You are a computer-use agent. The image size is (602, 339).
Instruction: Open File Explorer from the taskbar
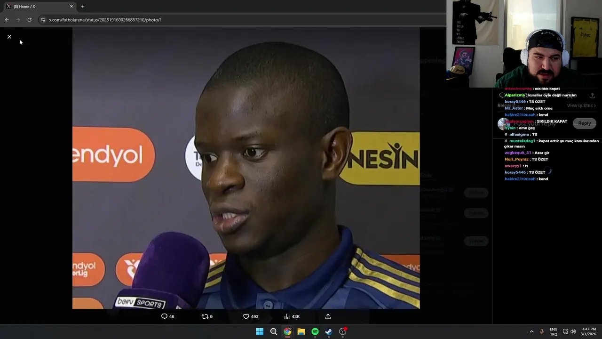(301, 331)
